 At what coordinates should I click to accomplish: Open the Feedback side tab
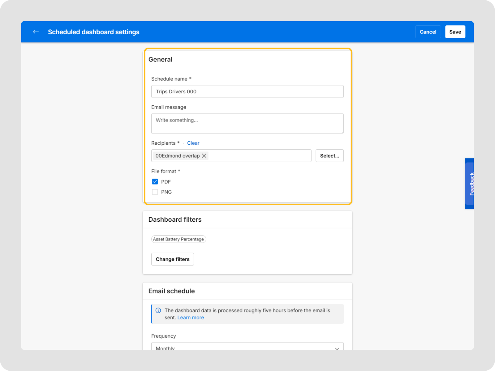click(x=469, y=184)
